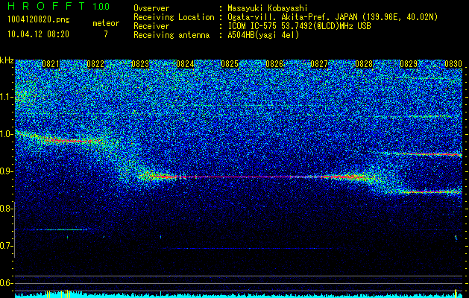Click the Receiving antenna label
Screen dimensions: 469x298
point(171,35)
